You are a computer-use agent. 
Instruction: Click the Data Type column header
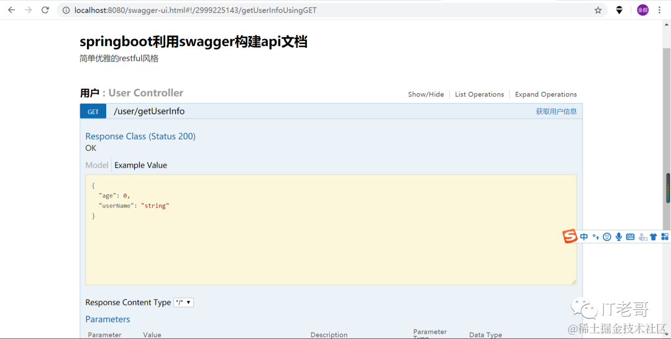[x=485, y=335]
